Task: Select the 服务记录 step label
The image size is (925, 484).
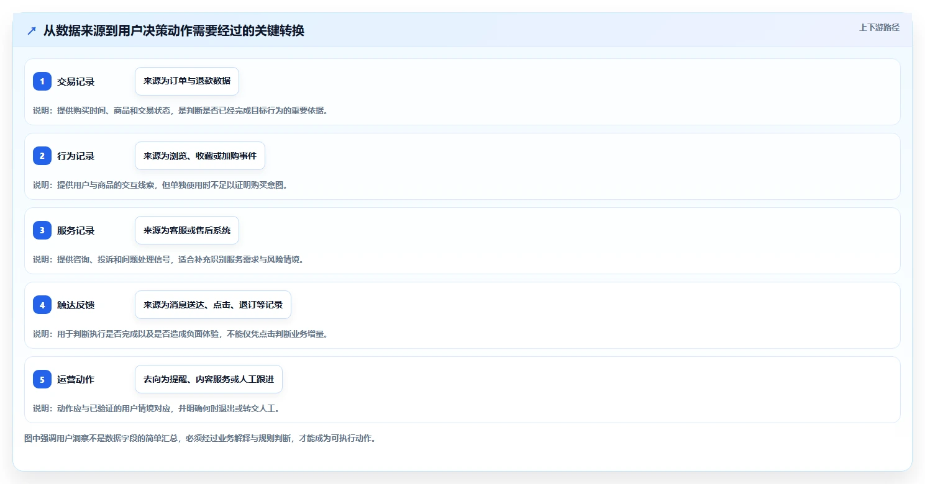Action: coord(76,230)
